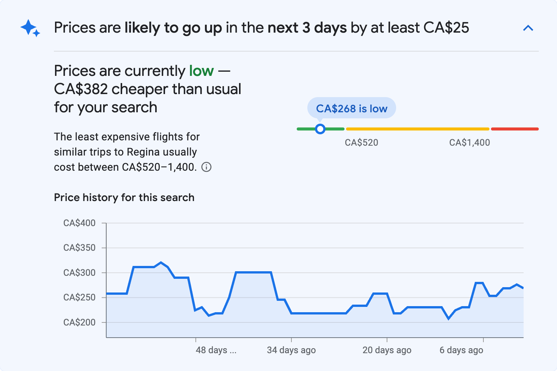
Task: Move the price range slider handle
Action: (320, 129)
